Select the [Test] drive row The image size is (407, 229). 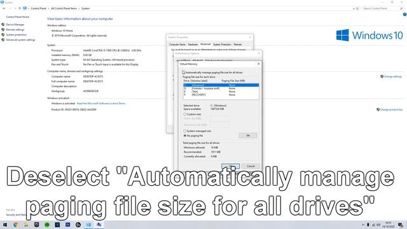coord(221,92)
